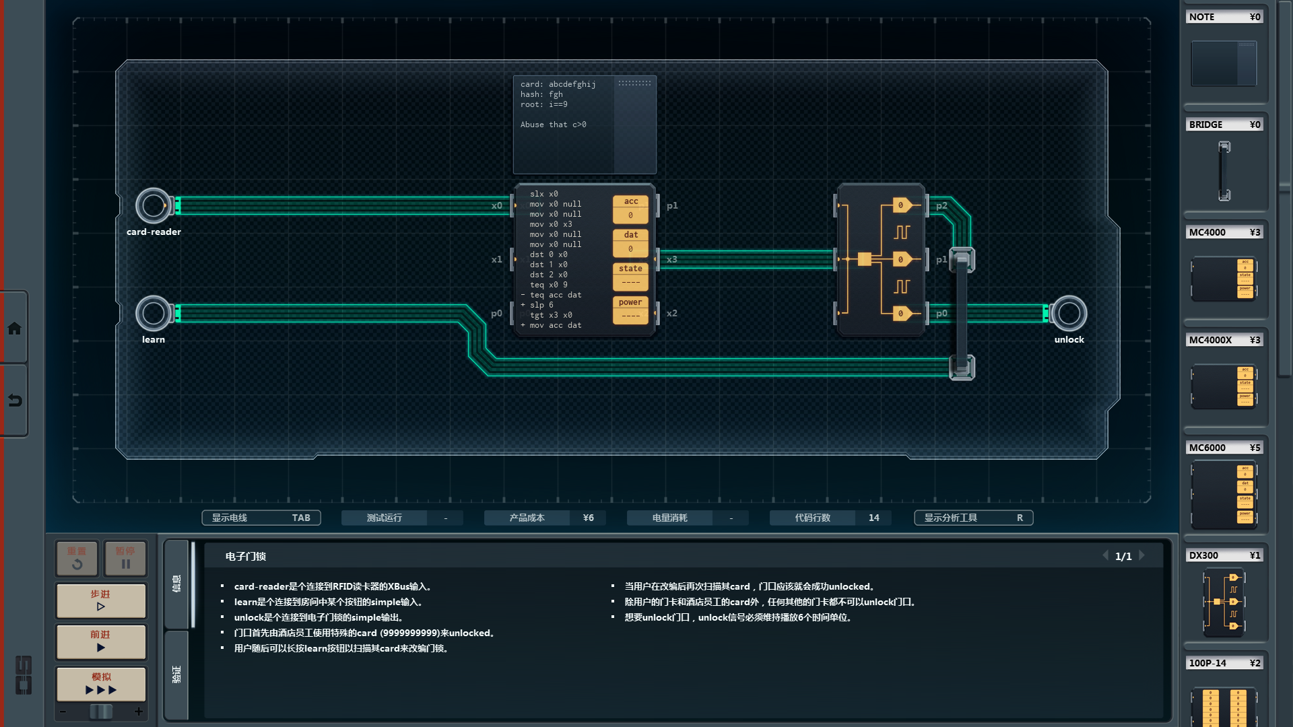Go to next page arrow beside 1/1
Viewport: 1293px width, 727px height.
coord(1142,555)
